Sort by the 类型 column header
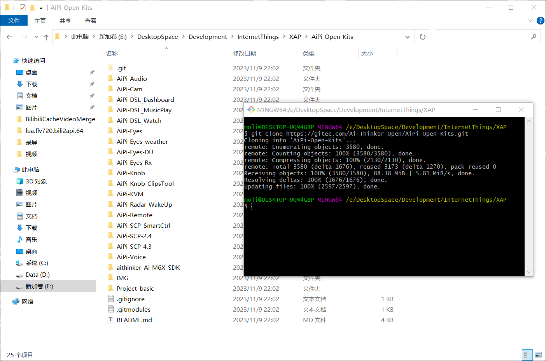This screenshot has height=361, width=546. pyautogui.click(x=309, y=54)
